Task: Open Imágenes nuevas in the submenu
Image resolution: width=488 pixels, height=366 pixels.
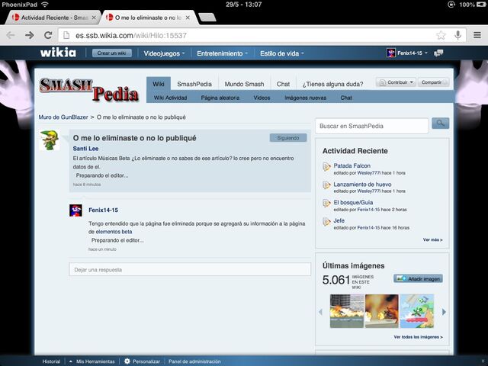Action: (x=305, y=98)
